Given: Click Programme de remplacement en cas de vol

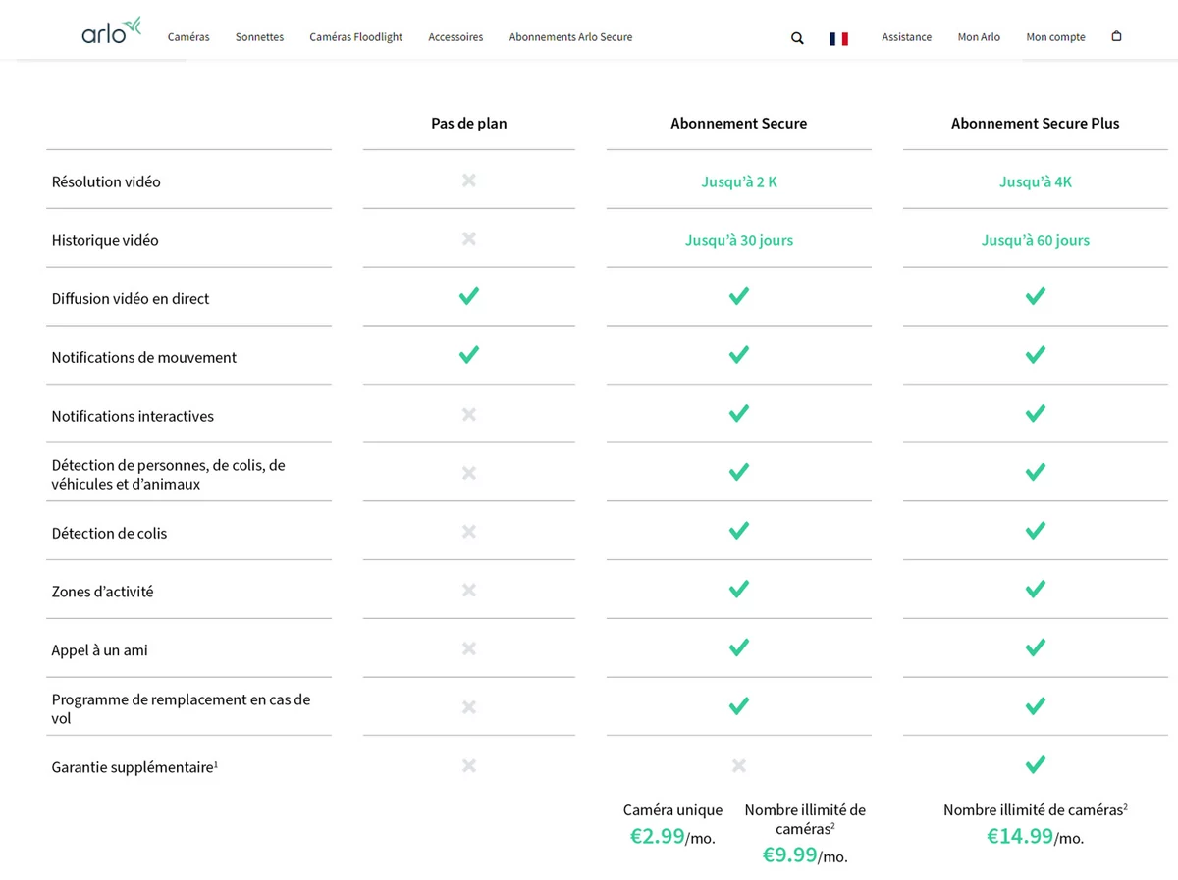Looking at the screenshot, I should (x=181, y=708).
